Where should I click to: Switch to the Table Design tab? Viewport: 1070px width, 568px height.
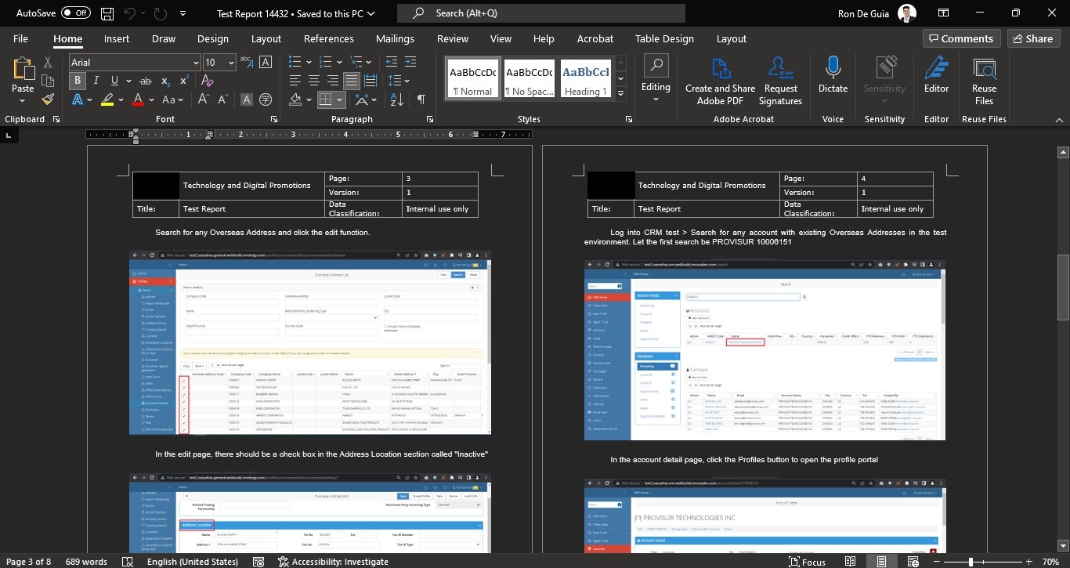[x=664, y=38]
